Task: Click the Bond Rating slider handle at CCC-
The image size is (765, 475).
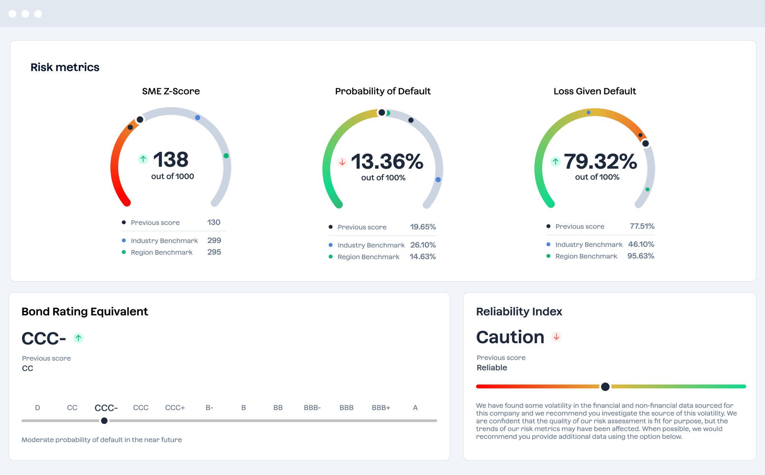Action: point(104,421)
